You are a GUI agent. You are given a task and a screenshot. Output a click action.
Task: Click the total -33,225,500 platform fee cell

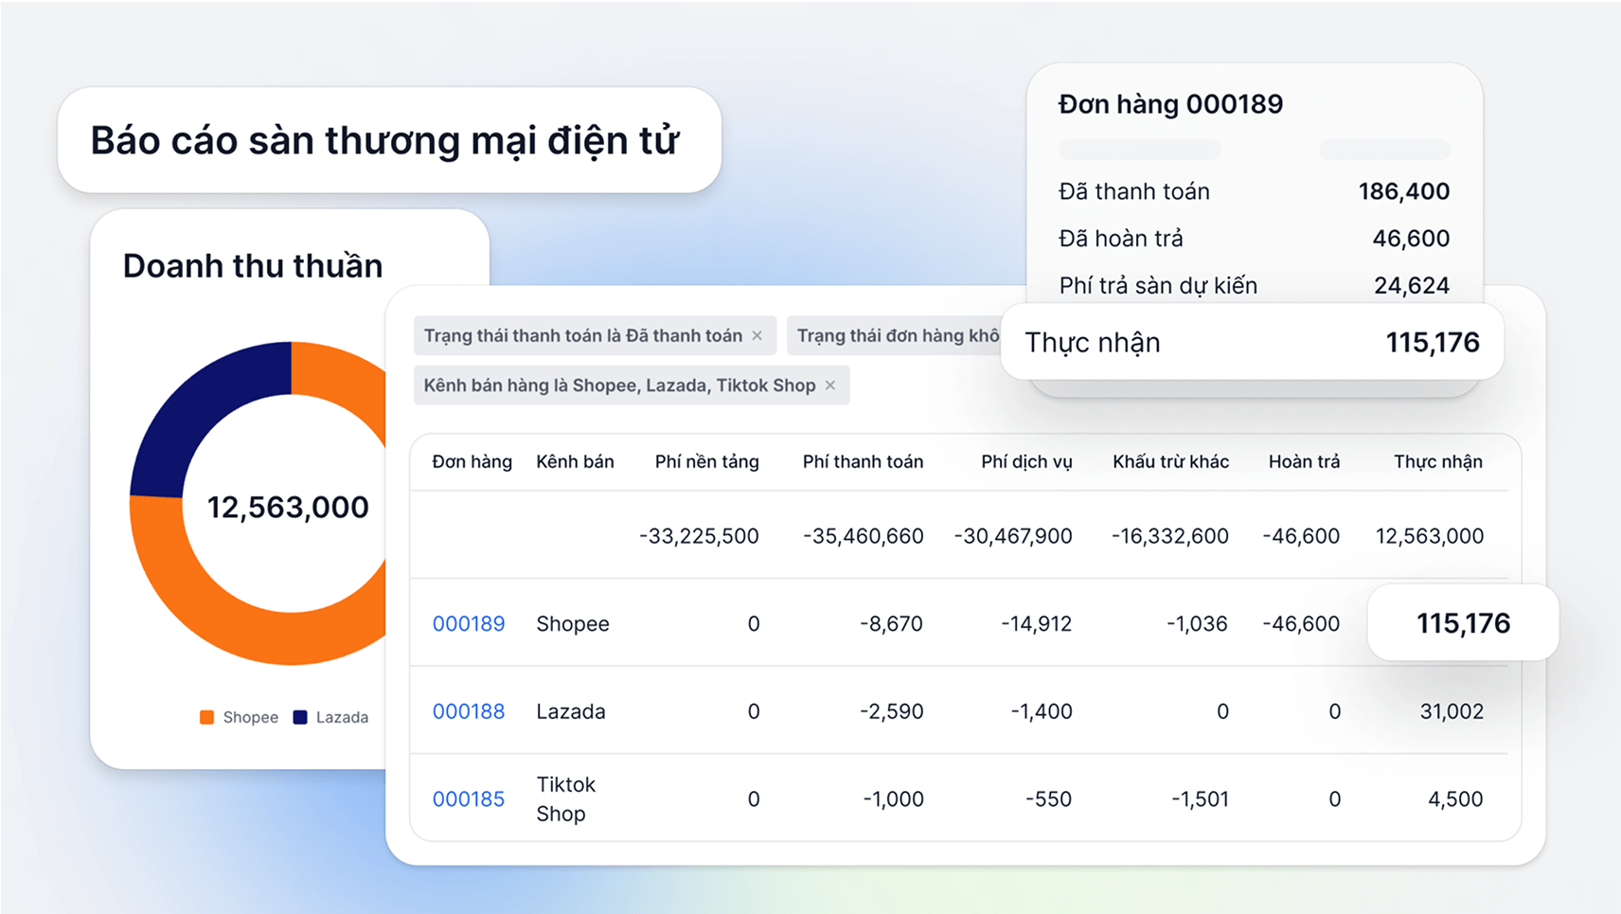tap(699, 536)
